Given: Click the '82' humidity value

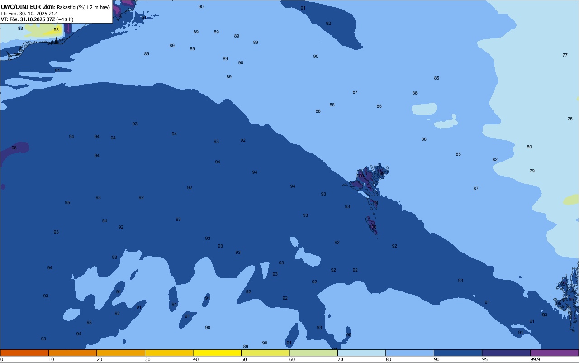Looking at the screenshot, I should tap(495, 159).
